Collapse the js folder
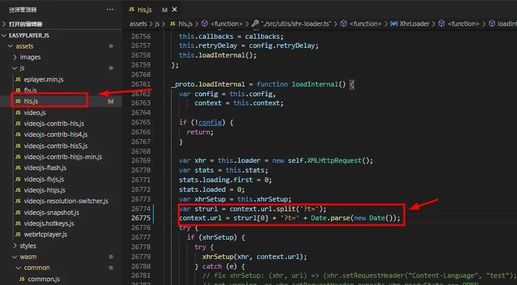This screenshot has width=517, height=285. coord(15,68)
